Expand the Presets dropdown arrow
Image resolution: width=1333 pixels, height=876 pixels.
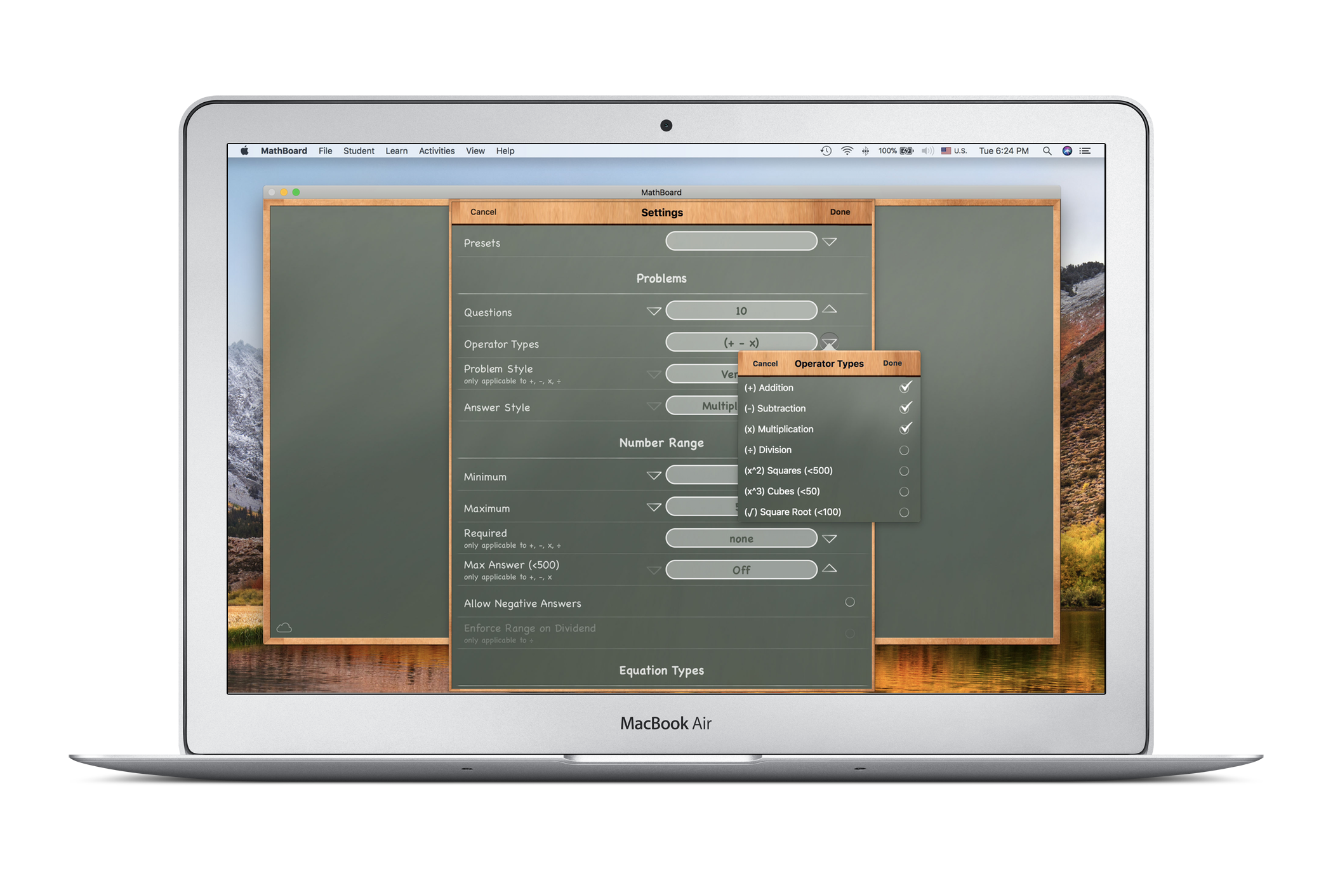830,242
